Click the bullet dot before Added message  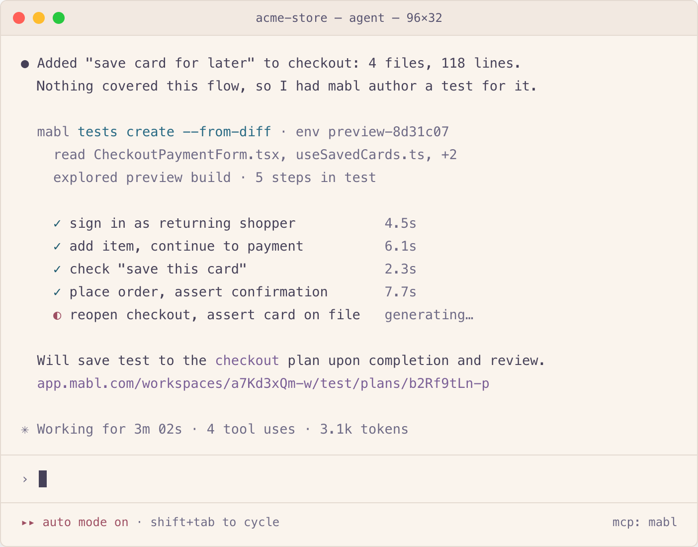(x=25, y=64)
